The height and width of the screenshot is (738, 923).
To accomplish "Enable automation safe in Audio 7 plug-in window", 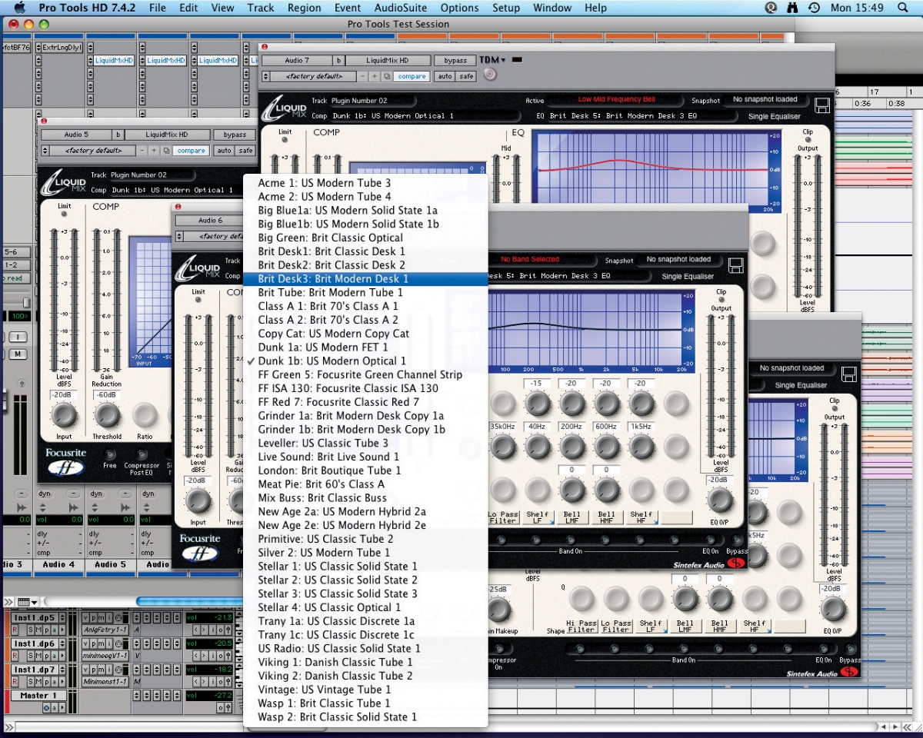I will [466, 77].
